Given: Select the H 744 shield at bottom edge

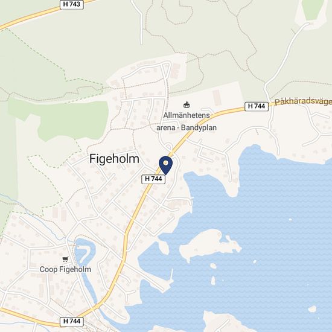Looking at the screenshot, I should [72, 321].
